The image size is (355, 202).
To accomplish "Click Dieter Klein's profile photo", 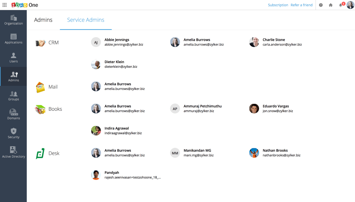I will (x=96, y=64).
